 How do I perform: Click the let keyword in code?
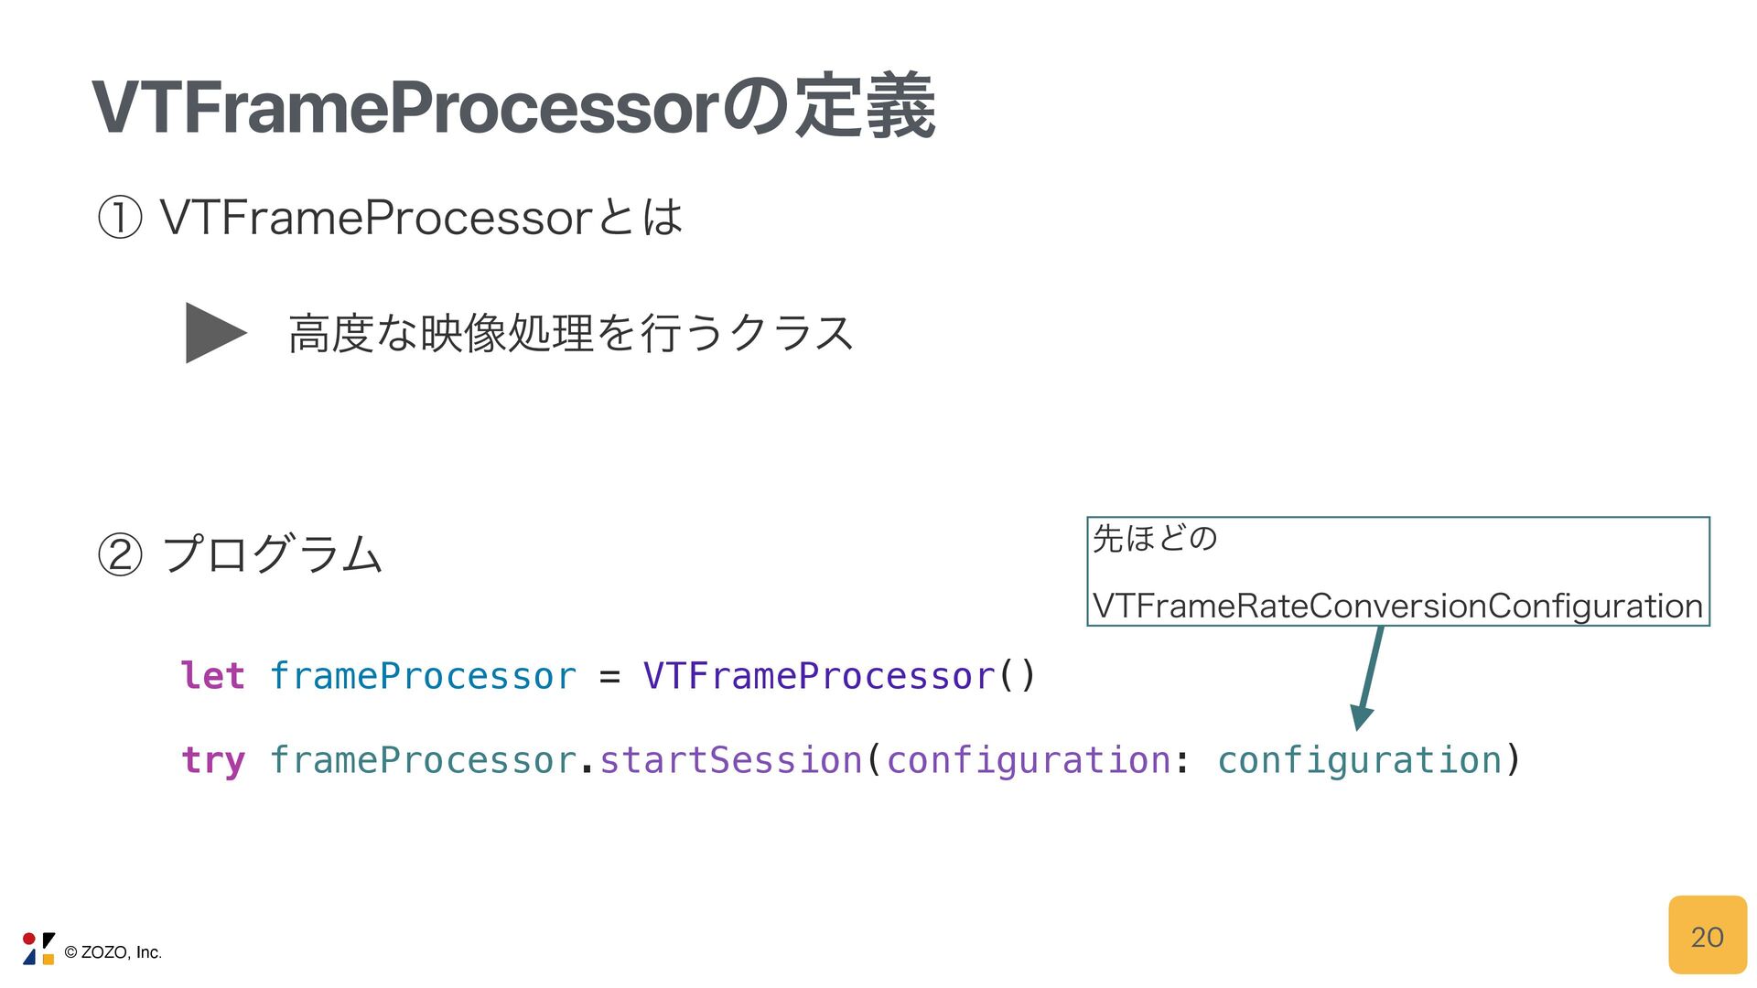pos(212,676)
